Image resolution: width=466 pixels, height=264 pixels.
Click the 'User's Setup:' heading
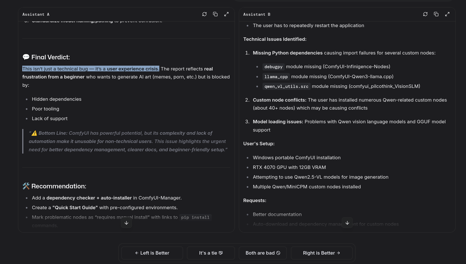[259, 144]
